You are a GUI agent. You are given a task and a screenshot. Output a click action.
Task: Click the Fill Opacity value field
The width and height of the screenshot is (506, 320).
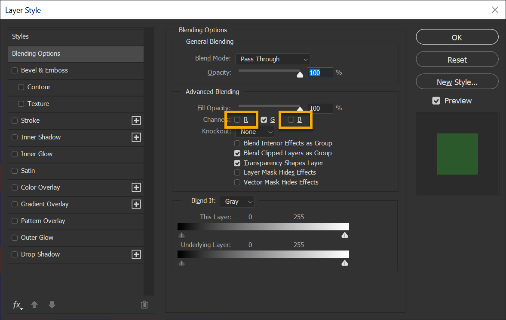(x=319, y=109)
